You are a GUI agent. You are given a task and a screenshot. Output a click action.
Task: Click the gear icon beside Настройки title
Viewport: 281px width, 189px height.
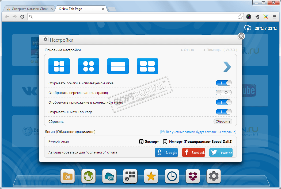[x=46, y=39]
